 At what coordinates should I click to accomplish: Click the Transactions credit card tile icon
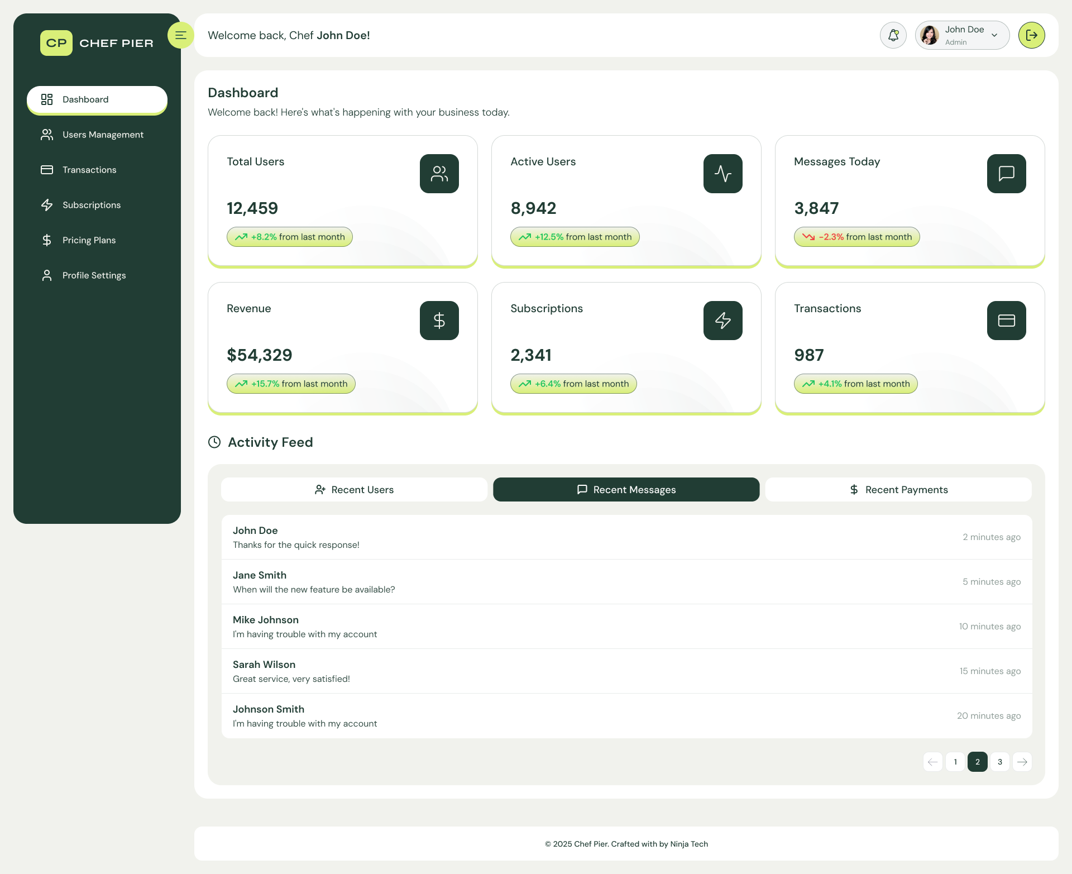point(1006,321)
